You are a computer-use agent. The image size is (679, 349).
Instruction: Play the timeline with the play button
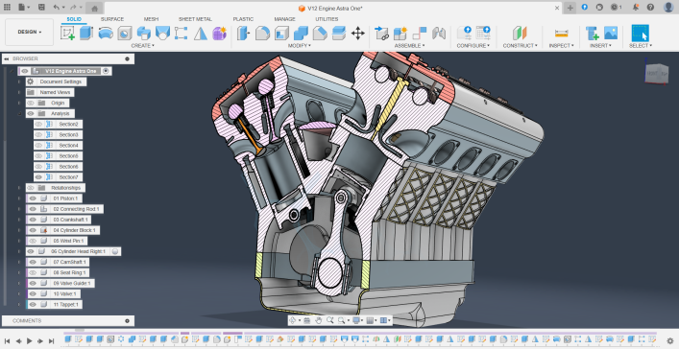click(x=30, y=340)
